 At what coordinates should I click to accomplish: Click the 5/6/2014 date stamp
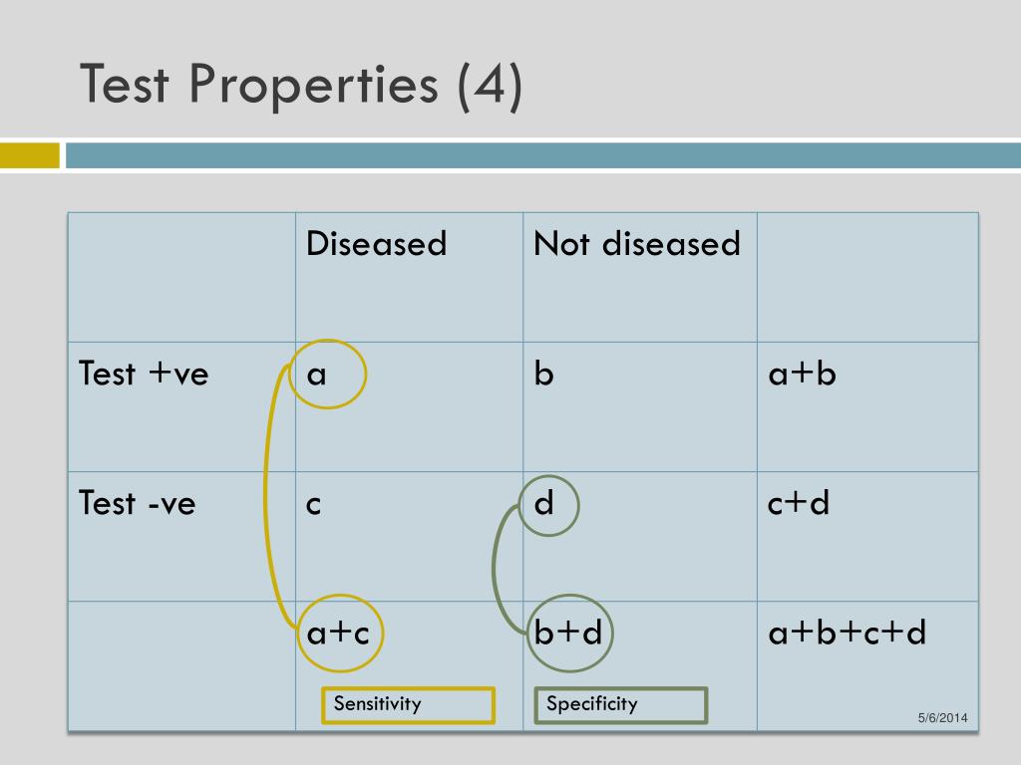(942, 717)
